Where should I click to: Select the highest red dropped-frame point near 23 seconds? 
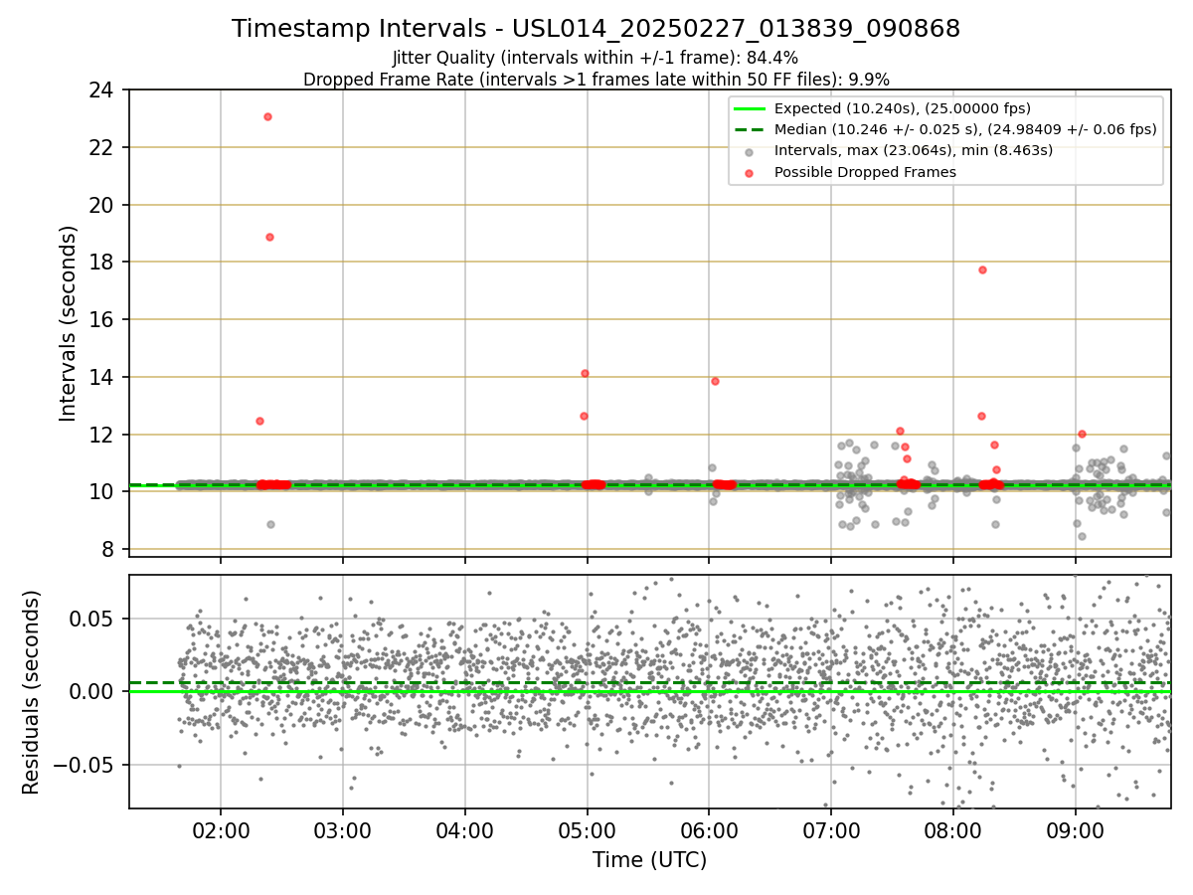(267, 116)
